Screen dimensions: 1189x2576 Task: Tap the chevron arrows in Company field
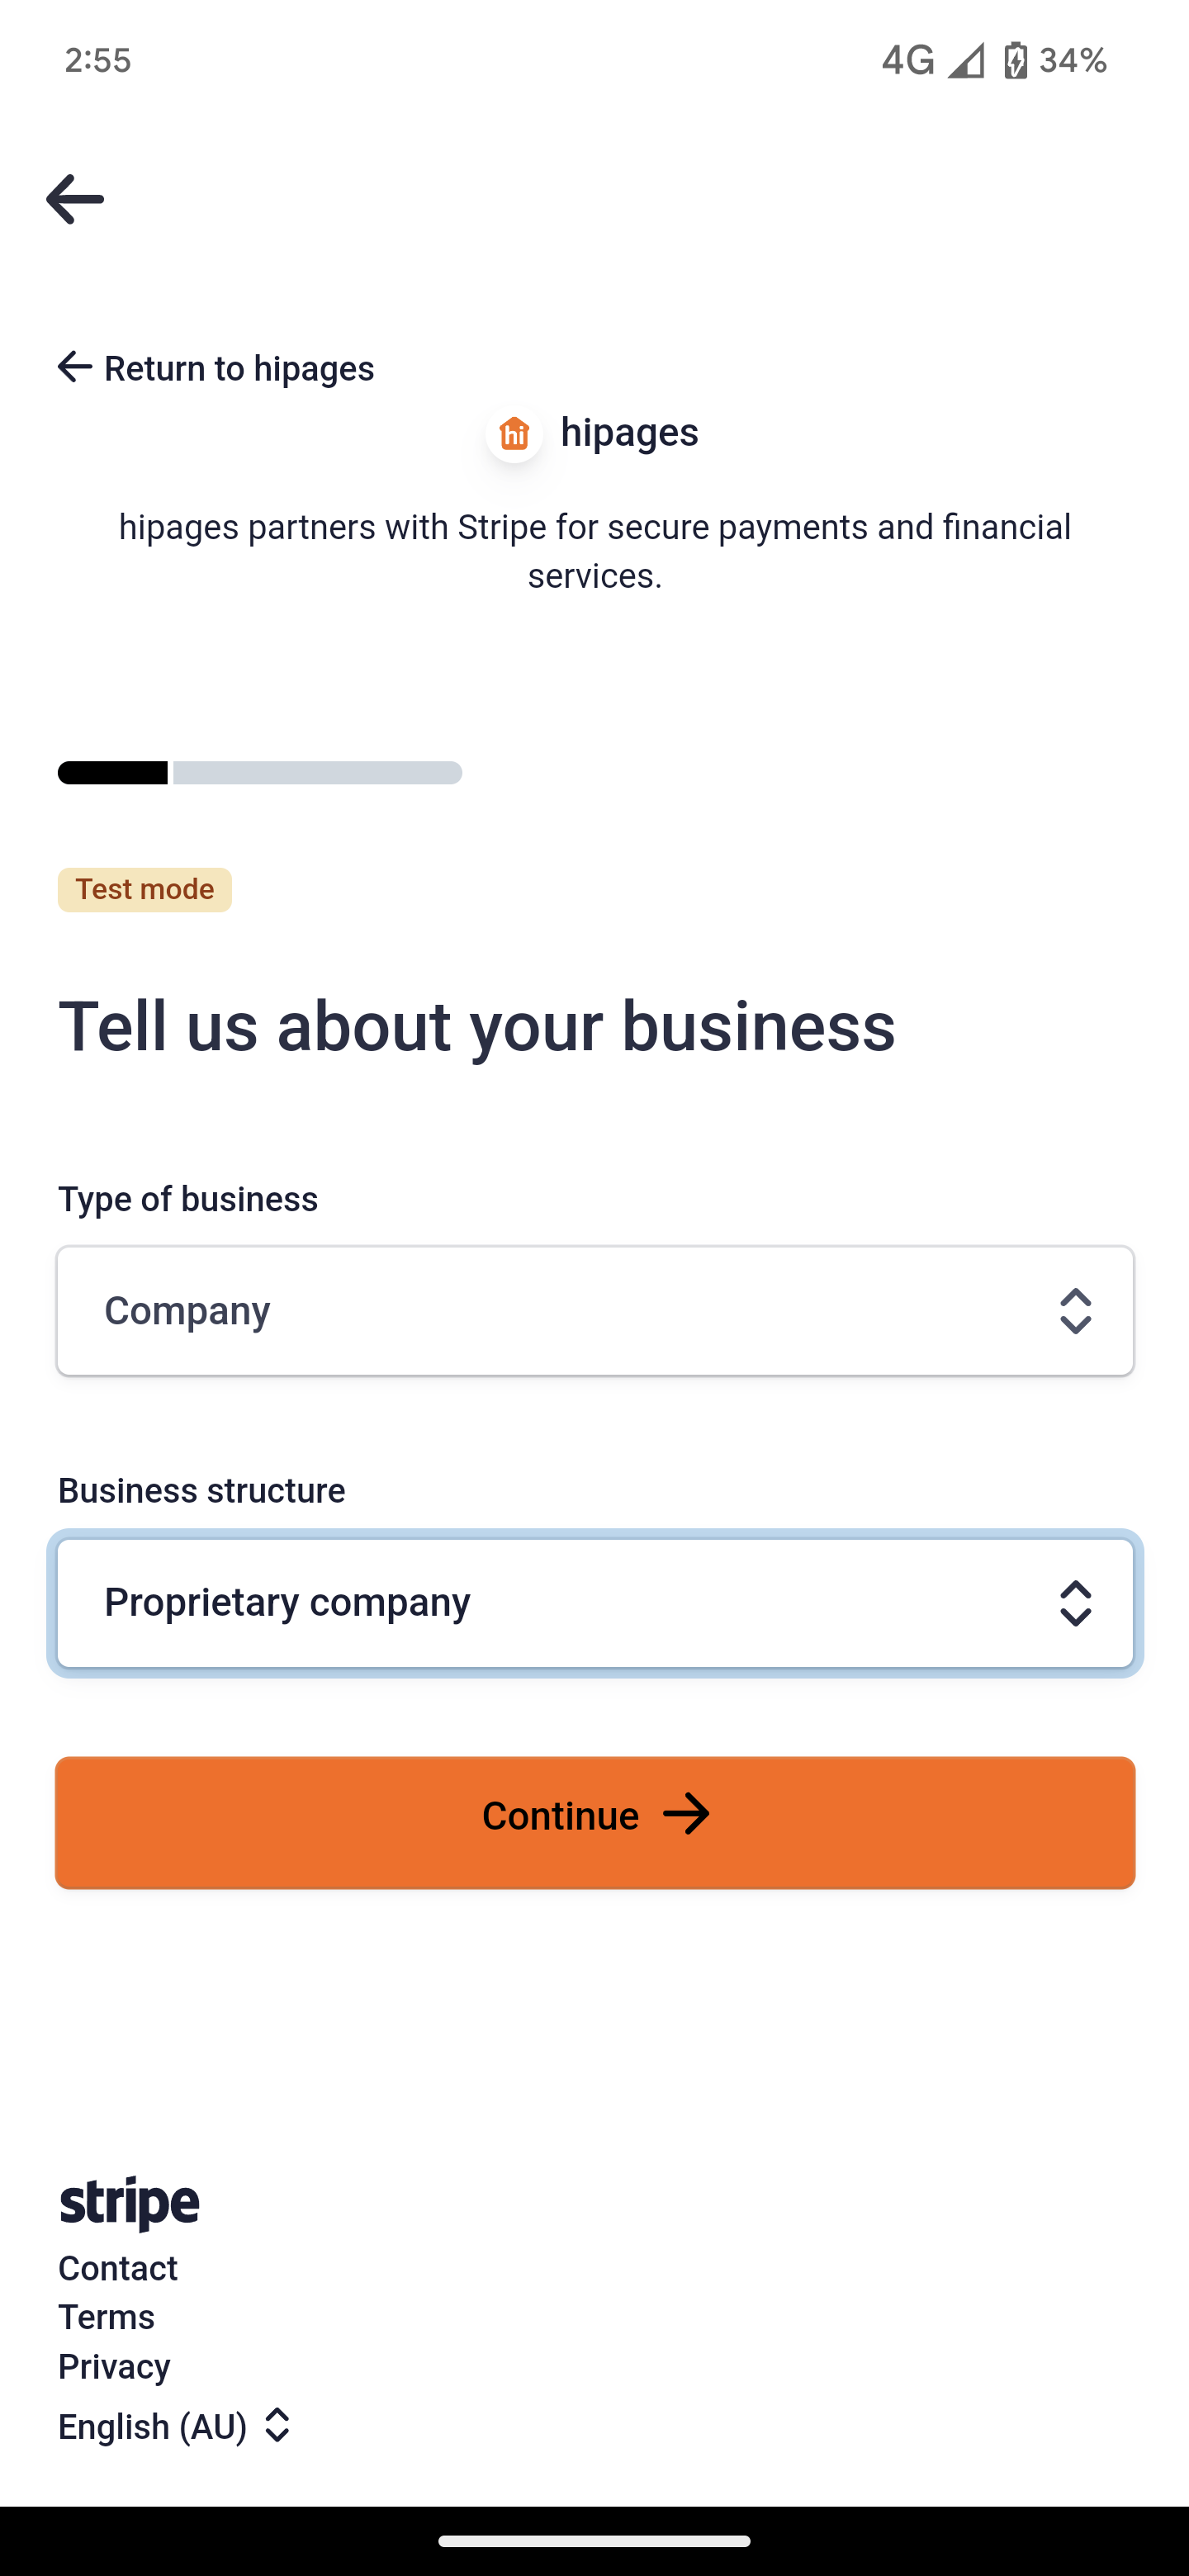[1075, 1311]
